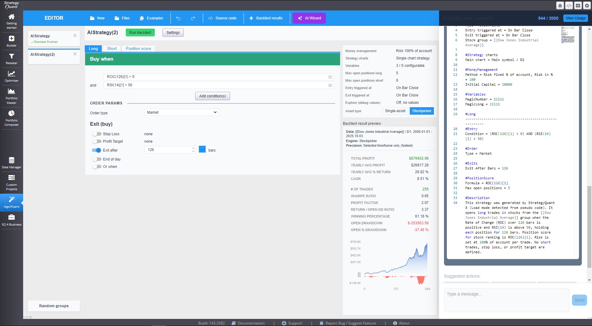Click the redo arrow in the editor toolbar

pyautogui.click(x=193, y=18)
